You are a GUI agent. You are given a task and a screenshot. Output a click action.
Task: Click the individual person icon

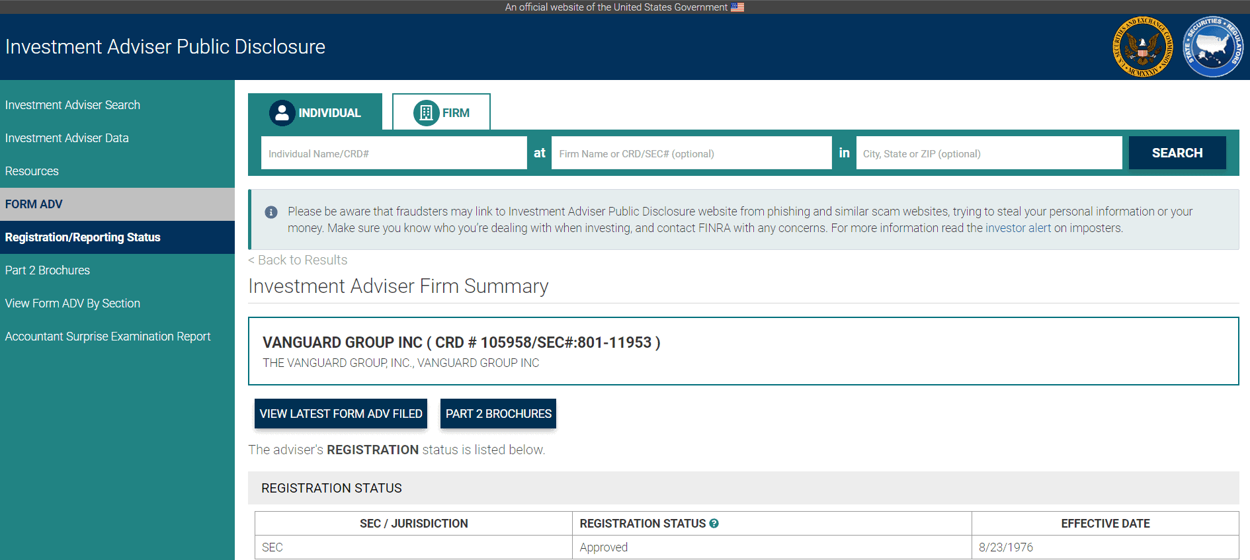282,113
